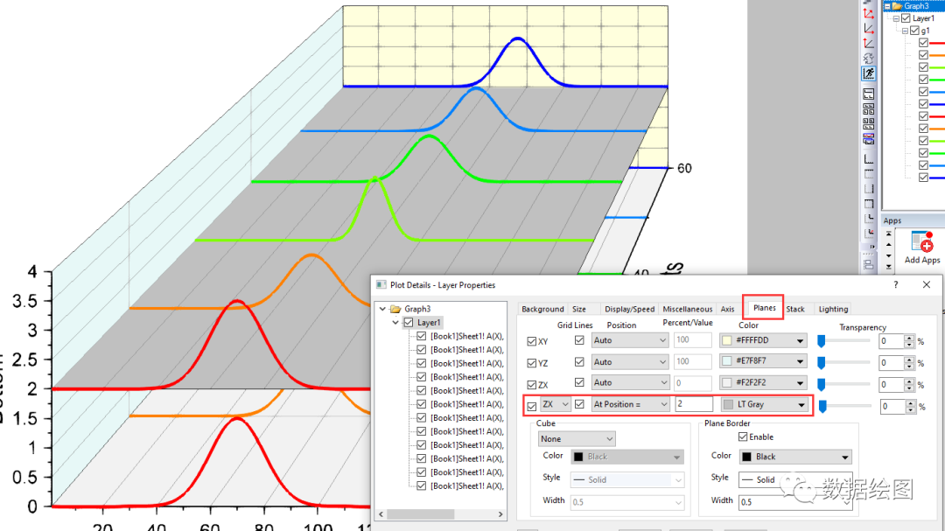Open the LT Gray plane color picker
945x531 pixels.
click(765, 404)
